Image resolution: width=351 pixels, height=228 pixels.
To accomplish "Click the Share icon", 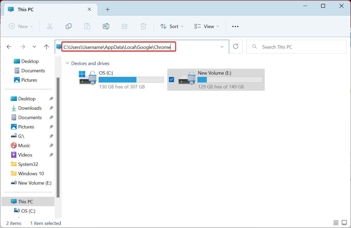I will (x=125, y=26).
